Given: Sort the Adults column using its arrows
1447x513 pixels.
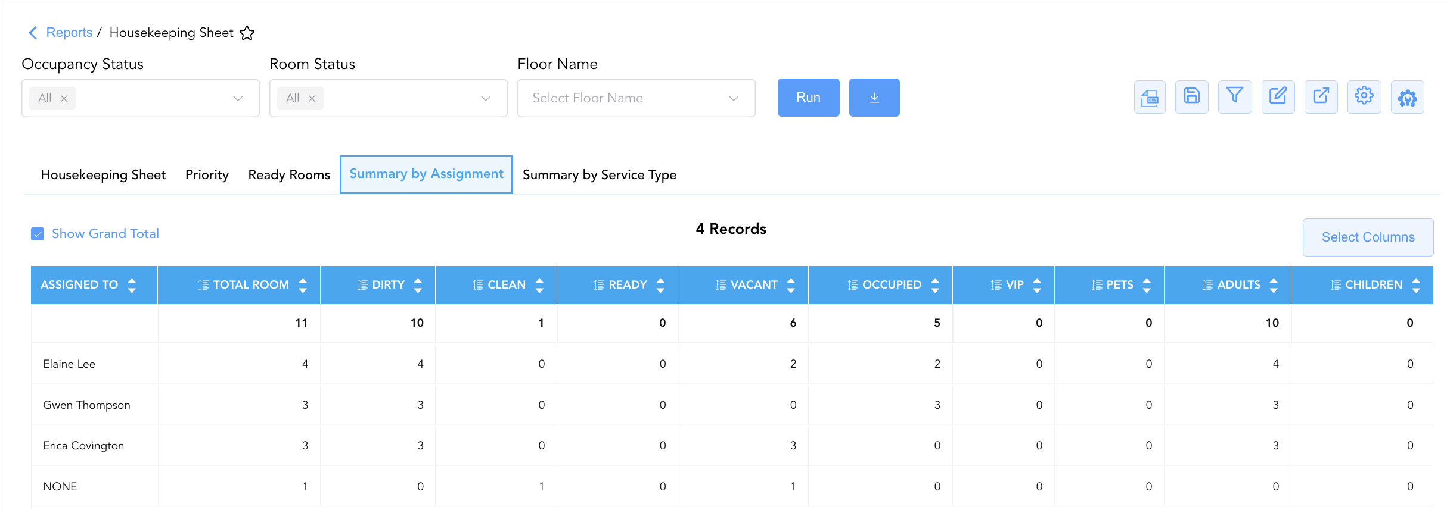Looking at the screenshot, I should tap(1274, 285).
